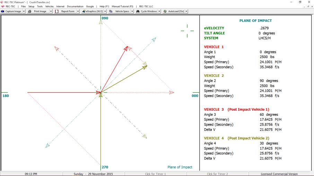314x176 pixels.
Task: Click the green crosshair marker in diagram
Action: coord(187,31)
